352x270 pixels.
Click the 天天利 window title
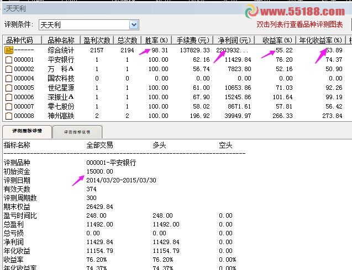pos(14,9)
